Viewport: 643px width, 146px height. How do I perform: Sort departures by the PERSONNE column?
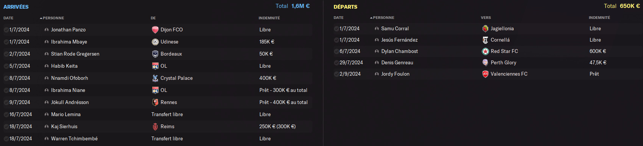383,17
